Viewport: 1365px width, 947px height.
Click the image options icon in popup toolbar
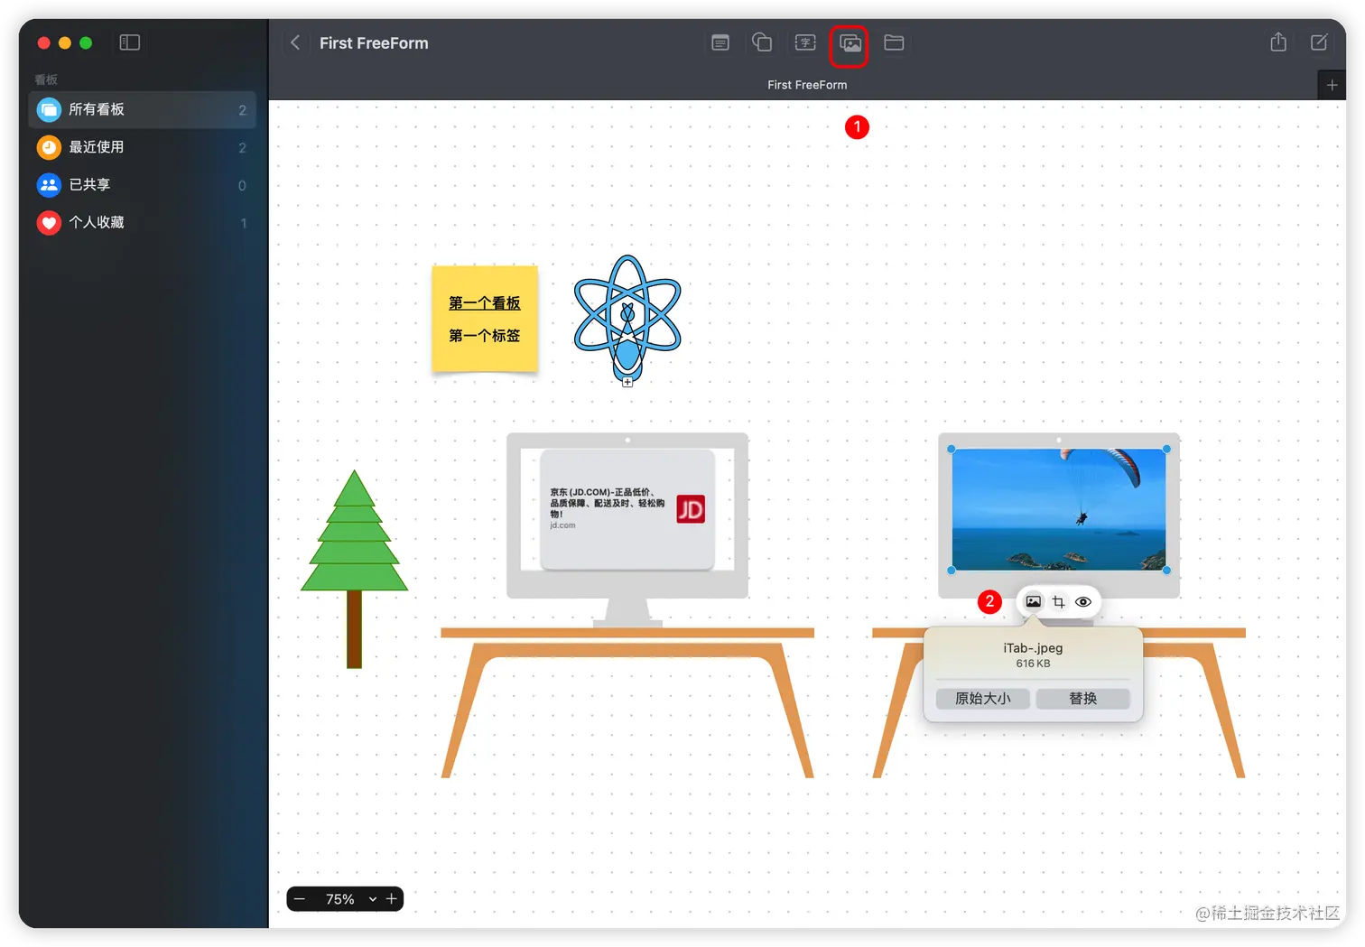pyautogui.click(x=1033, y=601)
